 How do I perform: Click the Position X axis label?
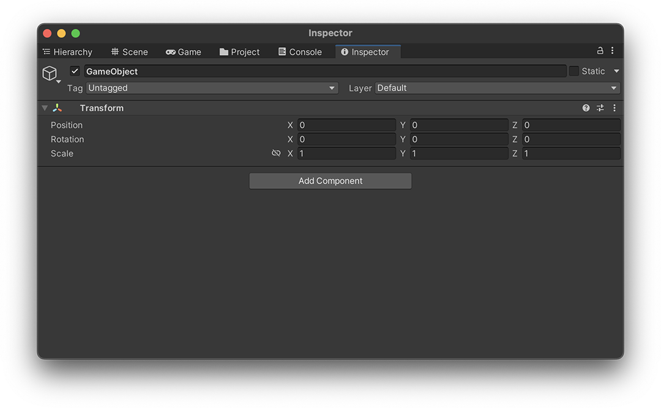click(x=290, y=125)
